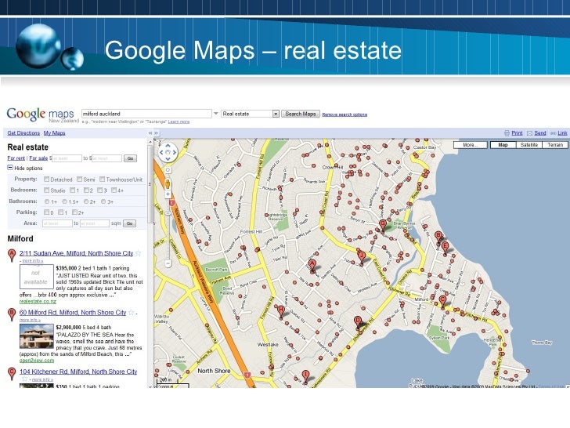The height and width of the screenshot is (428, 570).
Task: Select the 1+ bathrooms radio button
Action: [47, 201]
